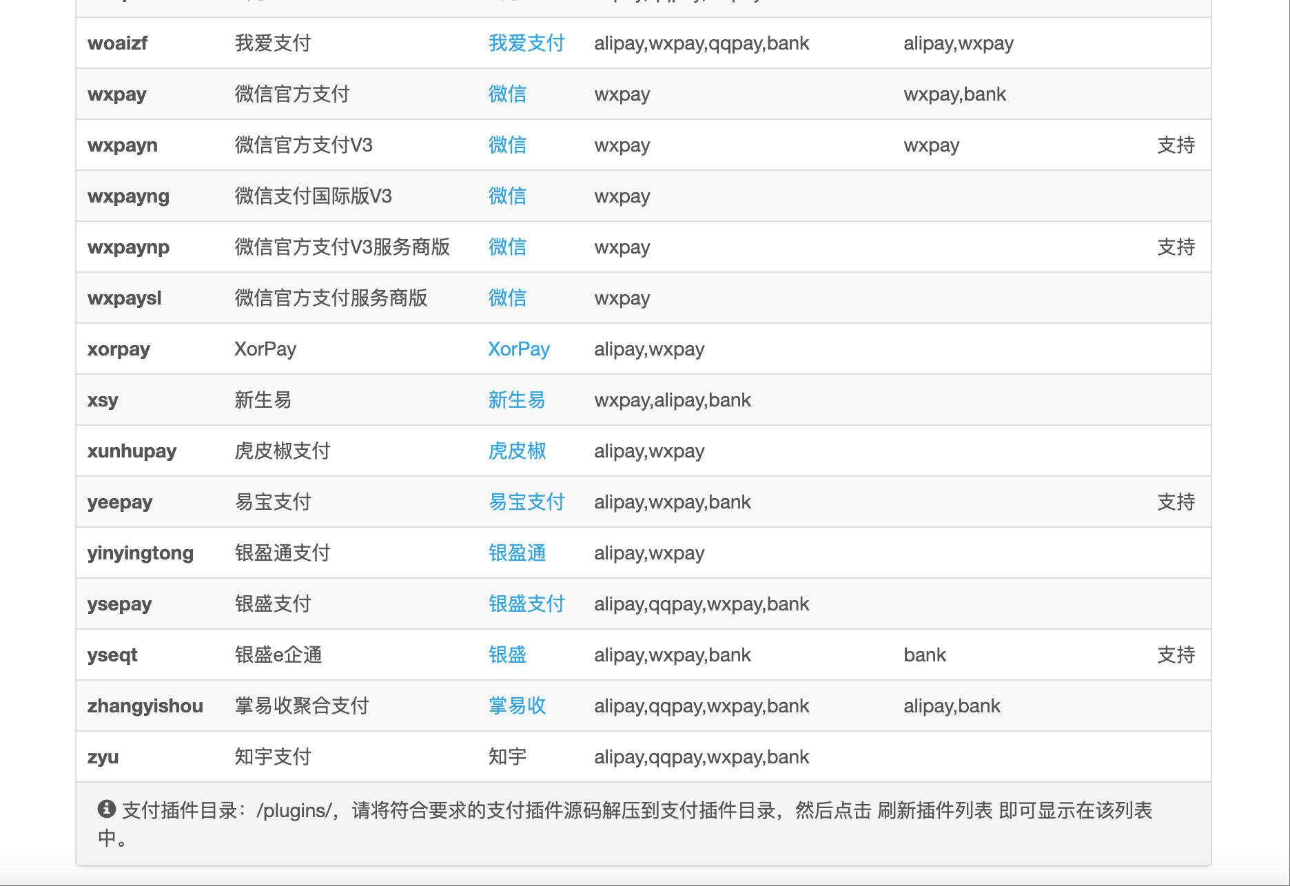Open the 虎皮椒 link

(516, 451)
